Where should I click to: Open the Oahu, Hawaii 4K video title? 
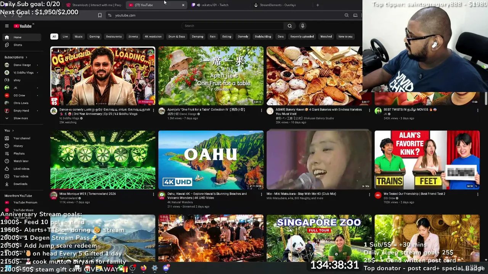coord(207,196)
